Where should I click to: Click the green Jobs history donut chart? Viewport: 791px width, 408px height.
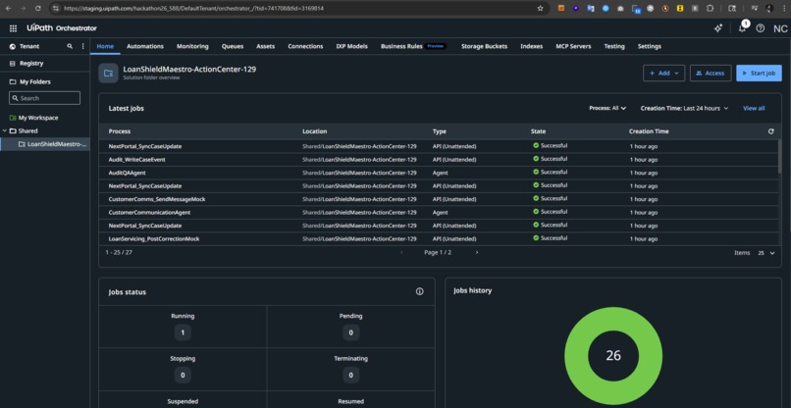[x=613, y=355]
